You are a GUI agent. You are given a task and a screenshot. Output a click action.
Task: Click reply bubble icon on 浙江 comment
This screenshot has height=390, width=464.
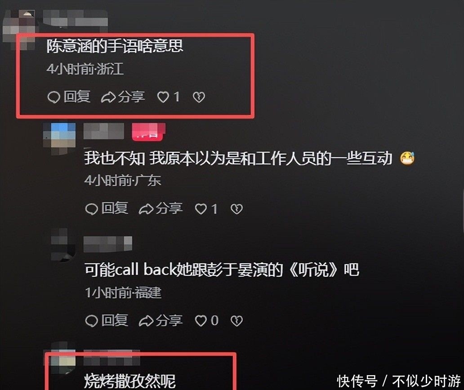pyautogui.click(x=54, y=97)
